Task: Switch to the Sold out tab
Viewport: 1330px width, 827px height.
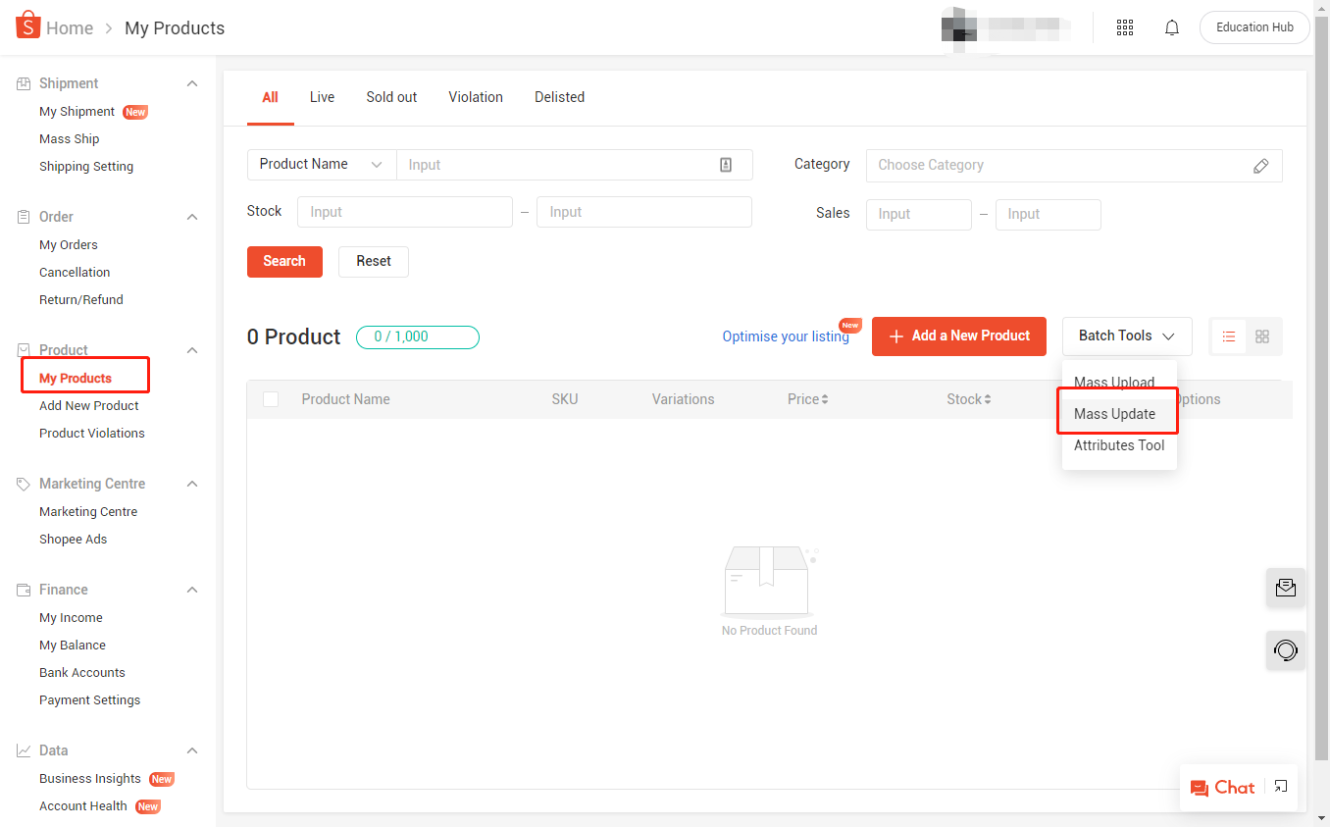Action: [x=391, y=97]
